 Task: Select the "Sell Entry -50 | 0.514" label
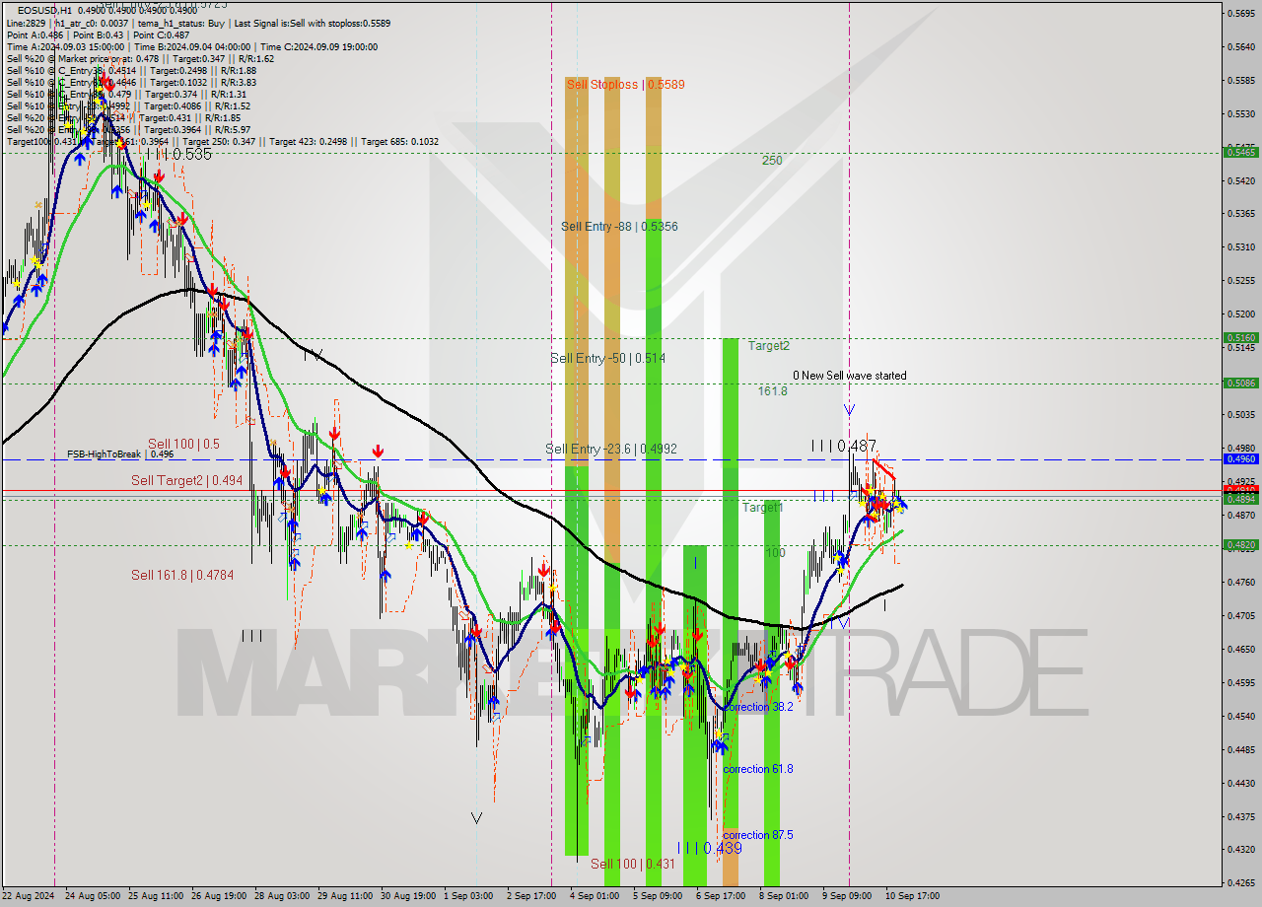(x=607, y=358)
